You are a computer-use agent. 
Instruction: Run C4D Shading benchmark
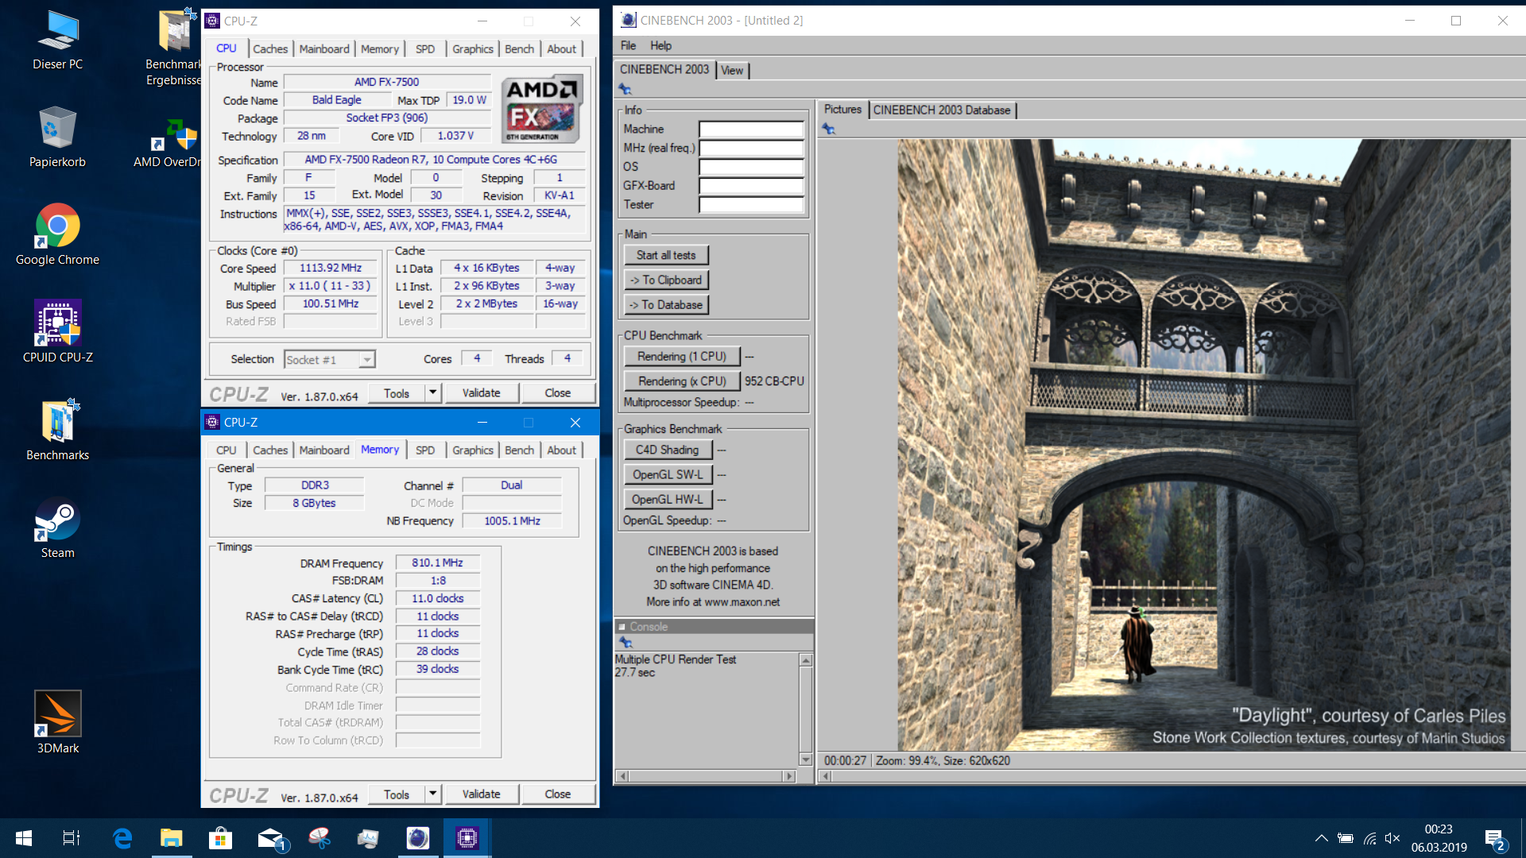tap(668, 450)
